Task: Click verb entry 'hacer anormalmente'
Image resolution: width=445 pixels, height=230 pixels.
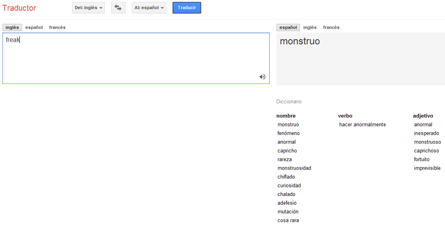Action: [x=362, y=124]
